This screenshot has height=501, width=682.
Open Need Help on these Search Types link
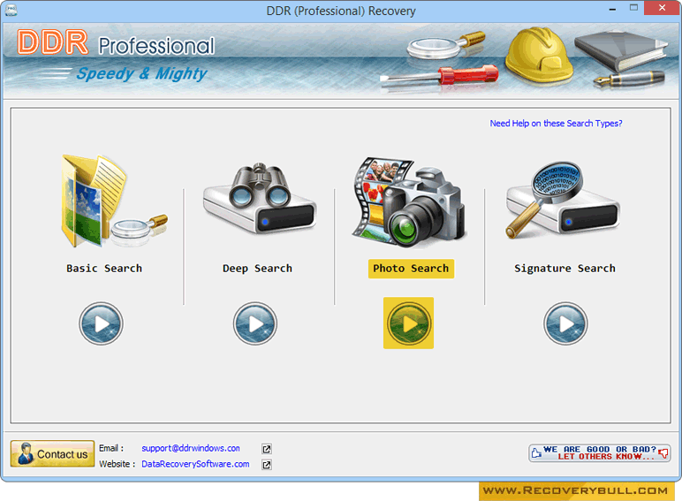pyautogui.click(x=556, y=124)
